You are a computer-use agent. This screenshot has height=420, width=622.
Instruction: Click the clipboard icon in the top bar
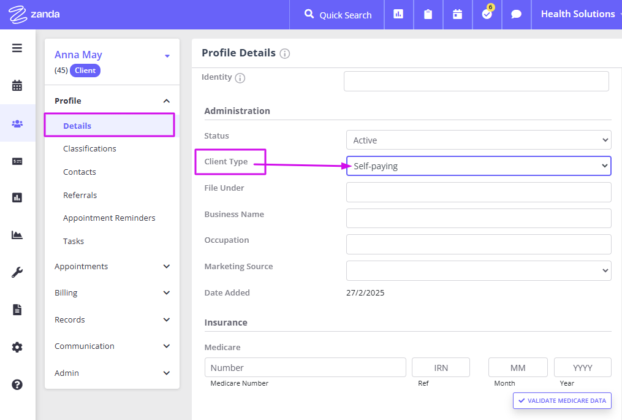point(428,13)
